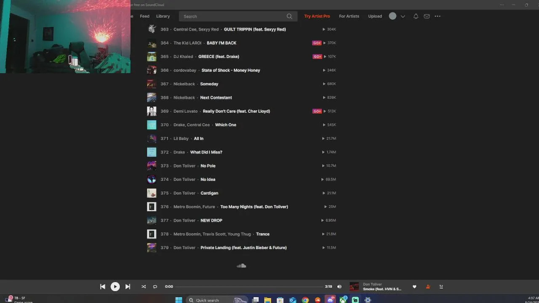Click the search magnifier icon
Screen dimensions: 539x303
click(289, 16)
